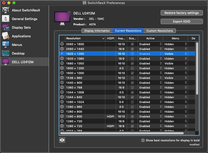This screenshot has height=153, width=208.
Task: Click the table's vertical scrollbar
Action: tap(197, 69)
